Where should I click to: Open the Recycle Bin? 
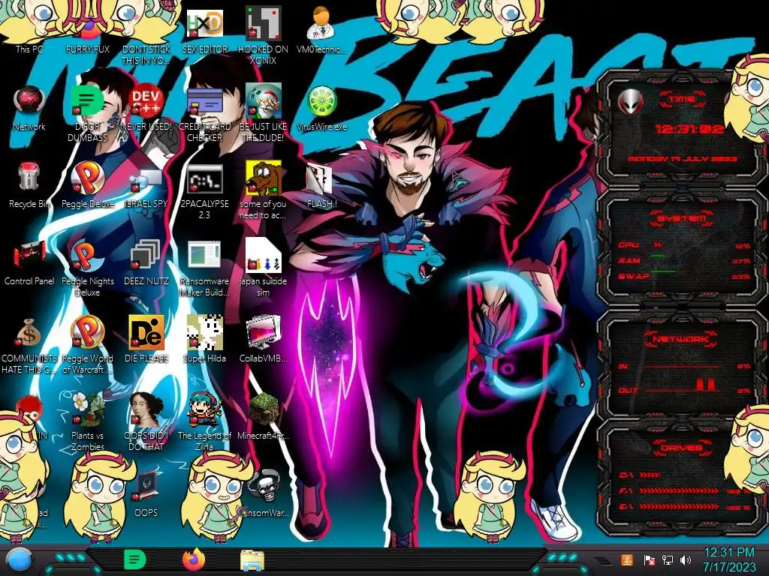click(29, 184)
